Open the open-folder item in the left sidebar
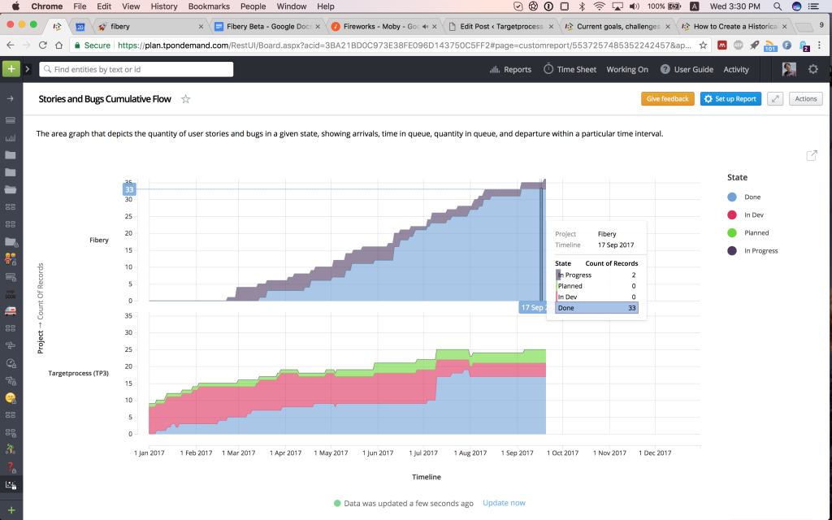The height and width of the screenshot is (520, 832). pos(10,189)
